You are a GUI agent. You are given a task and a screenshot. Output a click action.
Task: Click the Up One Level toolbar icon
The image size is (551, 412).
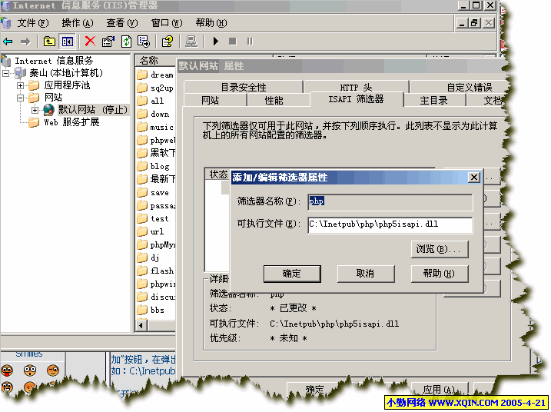click(x=50, y=42)
